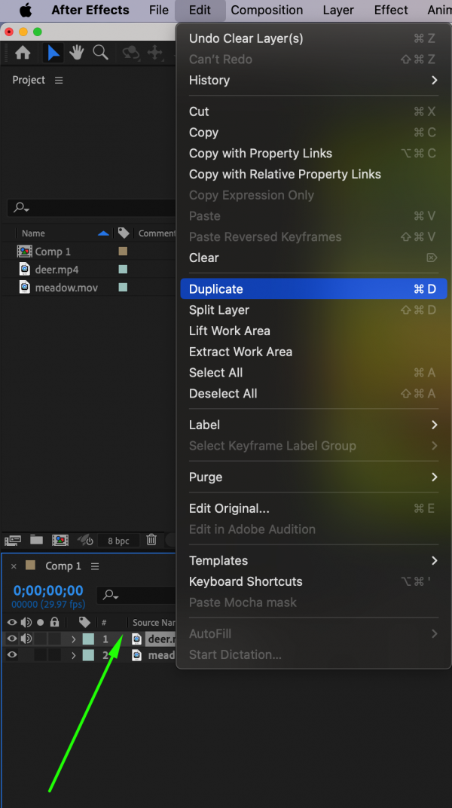Select the Zoom tool
Image resolution: width=452 pixels, height=808 pixels.
tap(100, 53)
